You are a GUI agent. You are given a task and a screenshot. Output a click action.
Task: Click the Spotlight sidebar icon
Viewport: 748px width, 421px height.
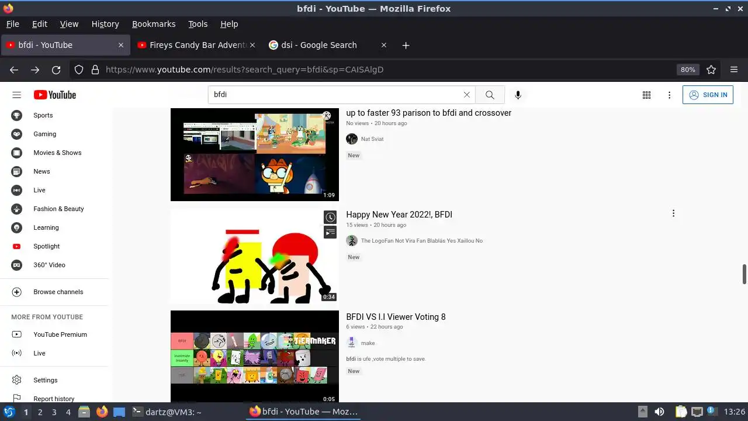tap(17, 246)
